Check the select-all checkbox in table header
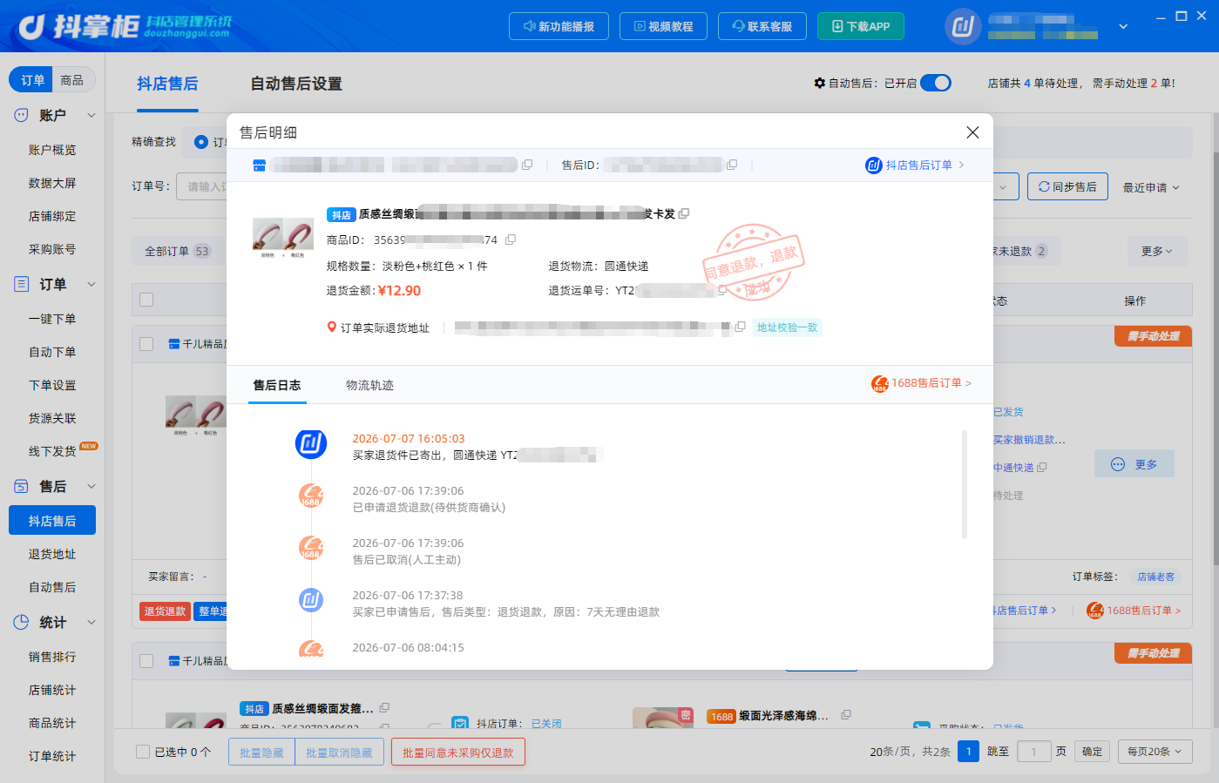This screenshot has width=1219, height=783. point(146,300)
